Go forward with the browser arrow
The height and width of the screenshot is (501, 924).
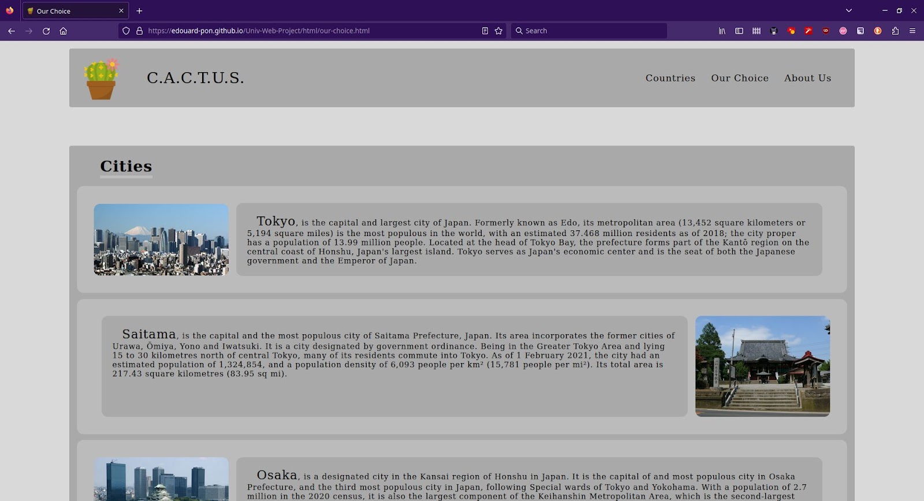(x=29, y=31)
